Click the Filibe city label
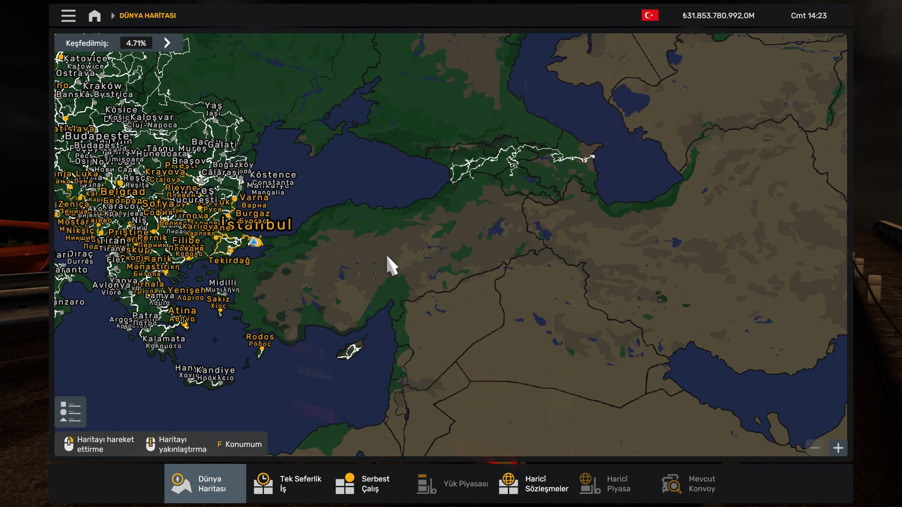902x507 pixels. pos(186,240)
